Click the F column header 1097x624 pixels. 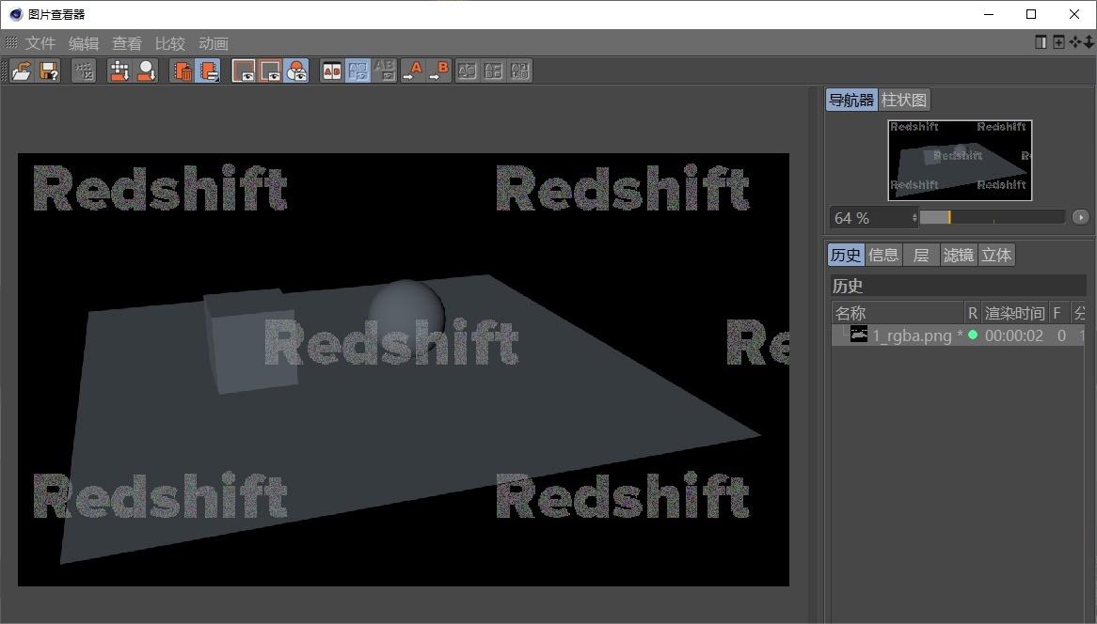(x=1057, y=313)
